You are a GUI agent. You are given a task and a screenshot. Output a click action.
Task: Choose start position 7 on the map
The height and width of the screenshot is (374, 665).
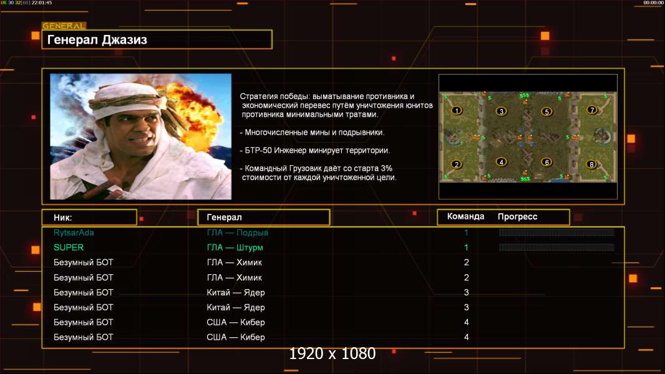tap(591, 110)
